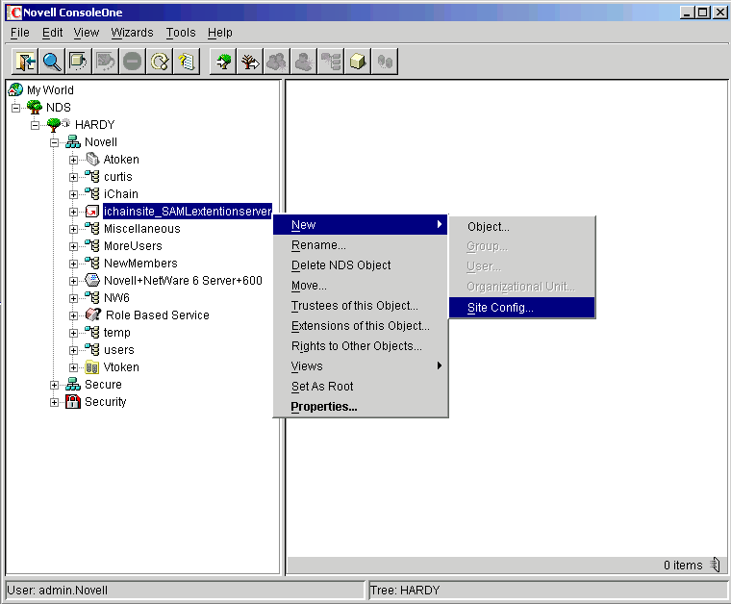
Task: Expand the Secure container node
Action: 54,385
